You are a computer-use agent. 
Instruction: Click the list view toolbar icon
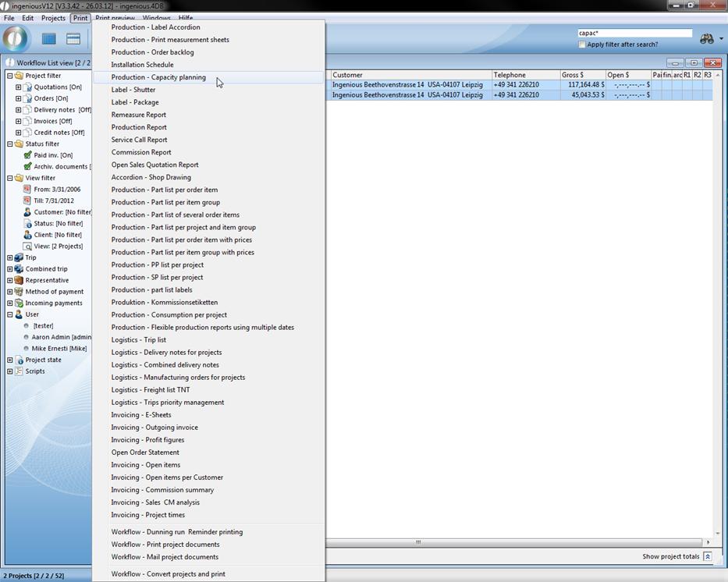tap(73, 39)
